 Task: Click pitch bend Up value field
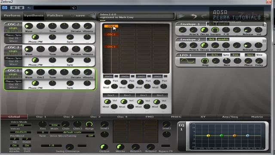click(x=14, y=139)
